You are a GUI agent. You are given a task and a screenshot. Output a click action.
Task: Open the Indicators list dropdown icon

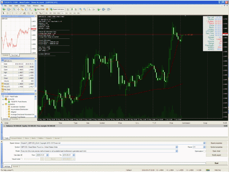[x=99, y=10]
